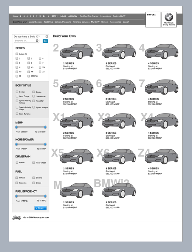The image size is (192, 252).
Task: Click the Build ID help icon
Action: pyautogui.click(x=47, y=36)
